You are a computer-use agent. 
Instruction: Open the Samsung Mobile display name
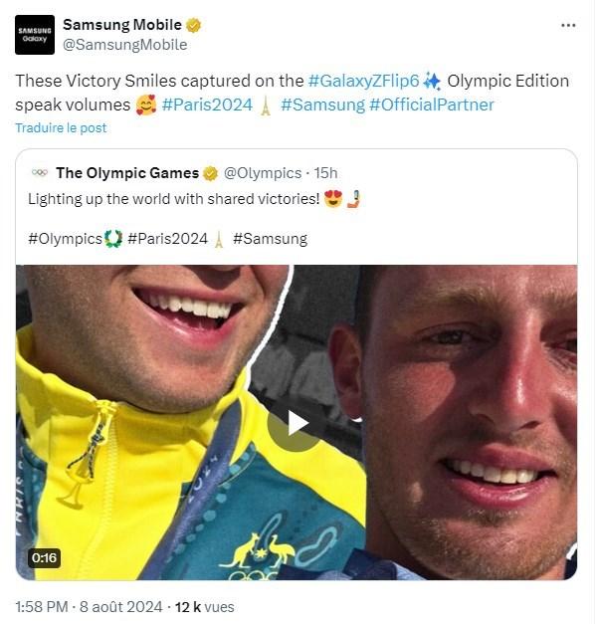tap(122, 25)
